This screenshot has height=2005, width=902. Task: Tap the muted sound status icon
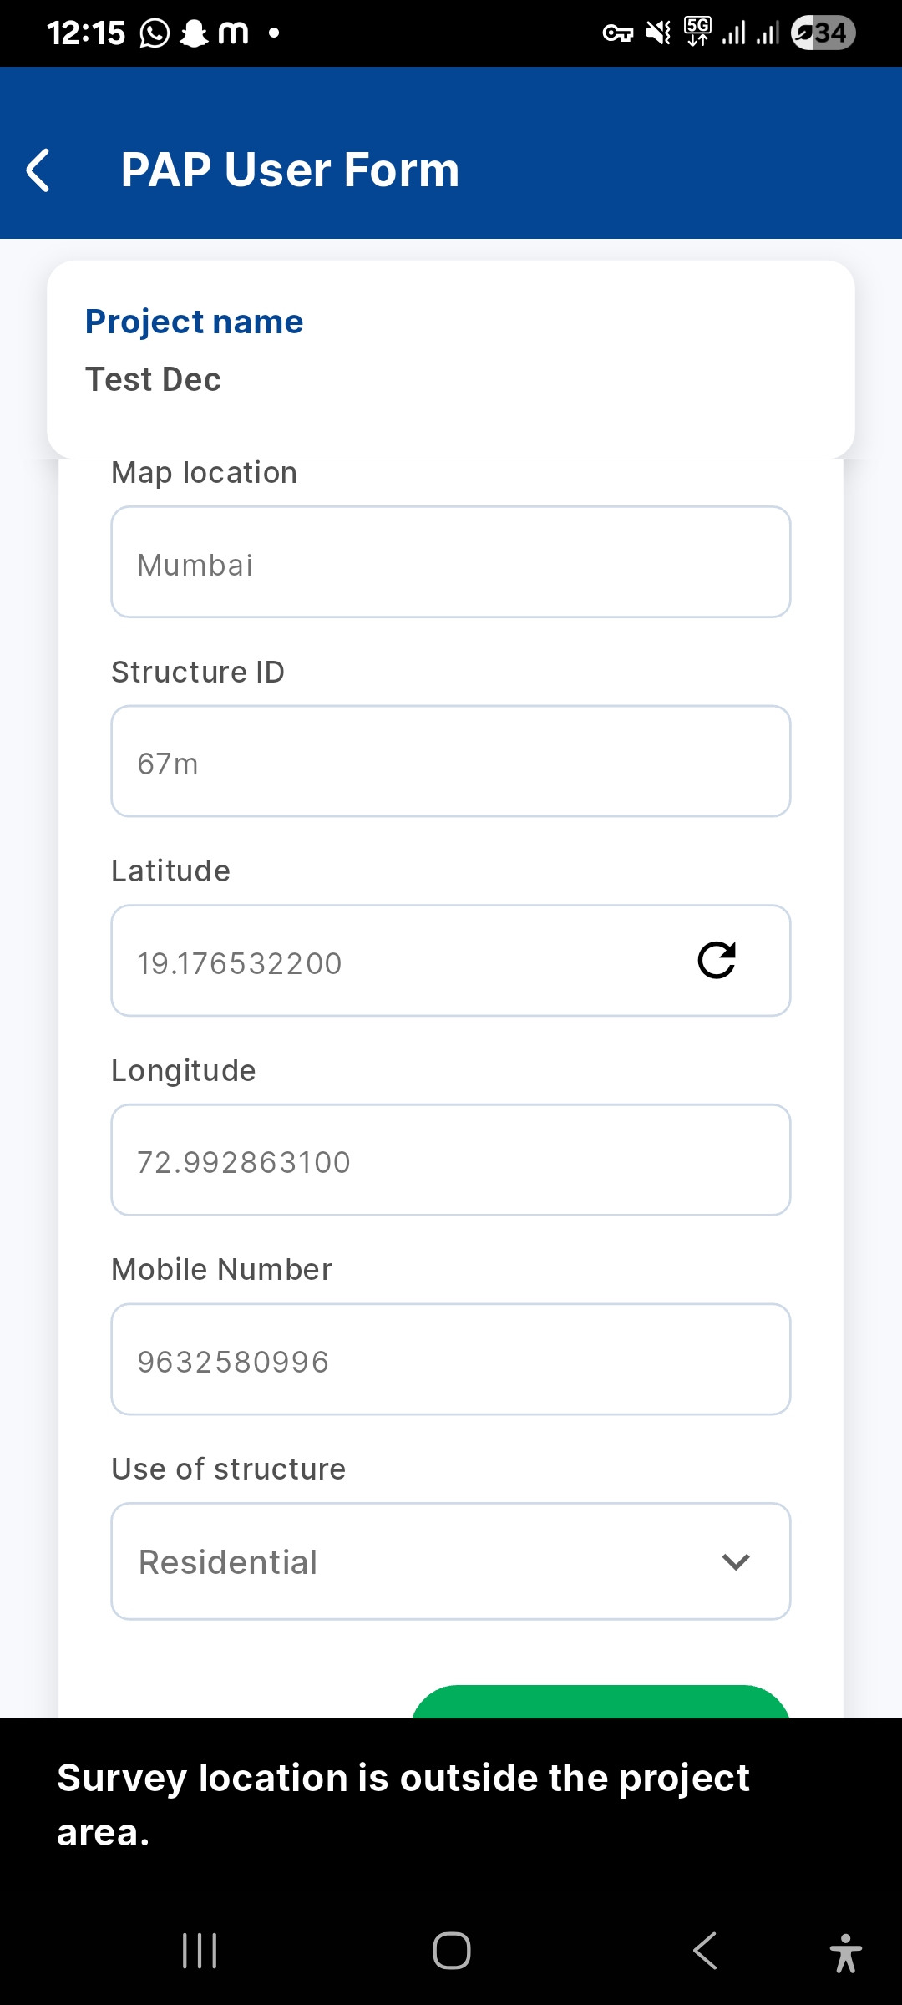coord(659,33)
